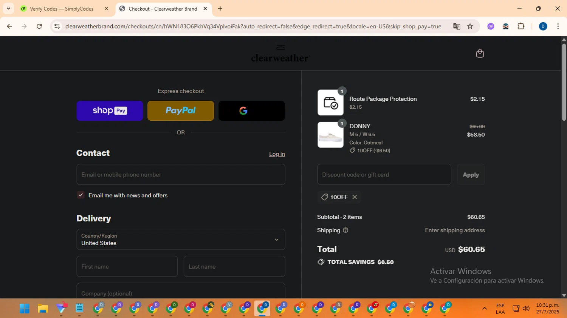Click into the First name field

click(x=127, y=266)
